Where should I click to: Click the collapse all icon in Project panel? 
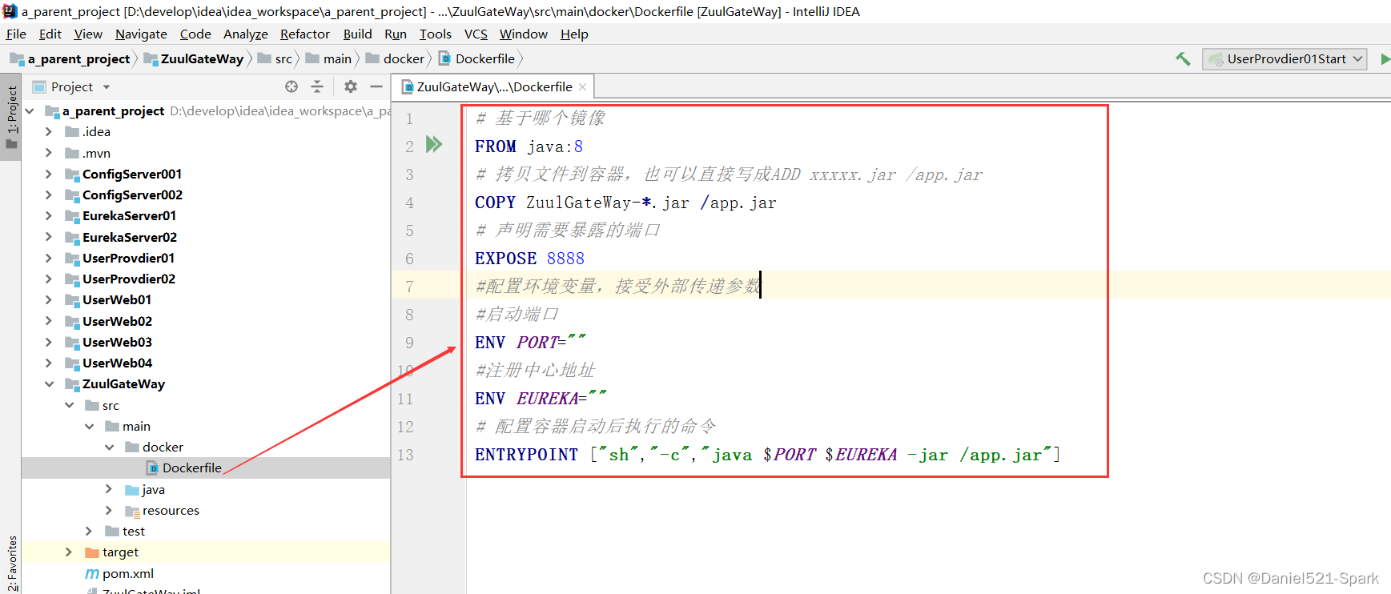click(x=317, y=86)
